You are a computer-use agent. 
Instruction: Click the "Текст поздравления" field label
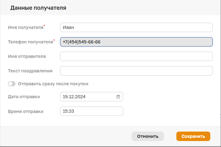pos(30,71)
